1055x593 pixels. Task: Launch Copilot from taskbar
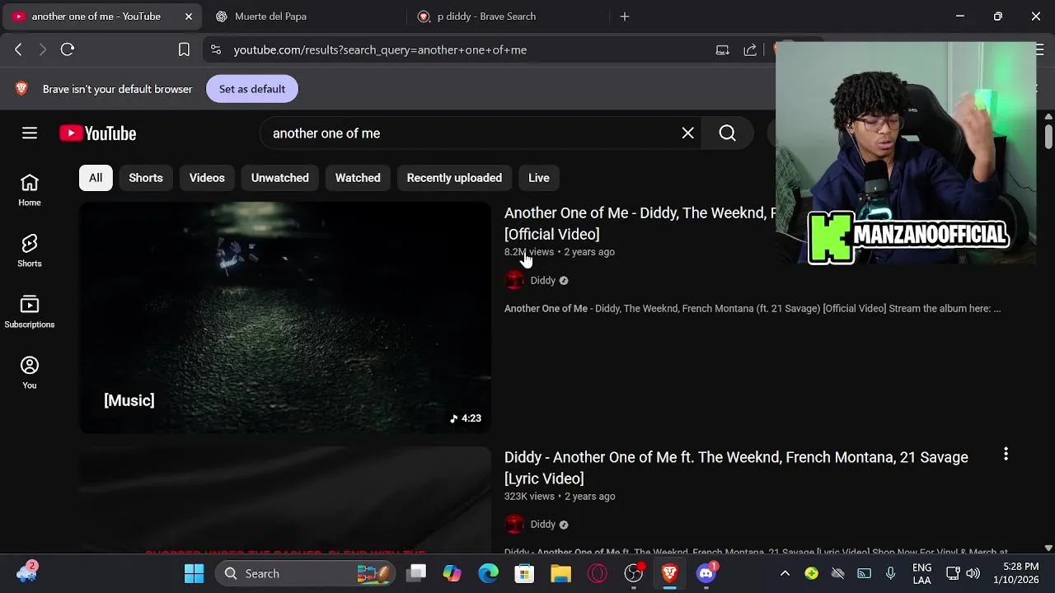[x=452, y=573]
